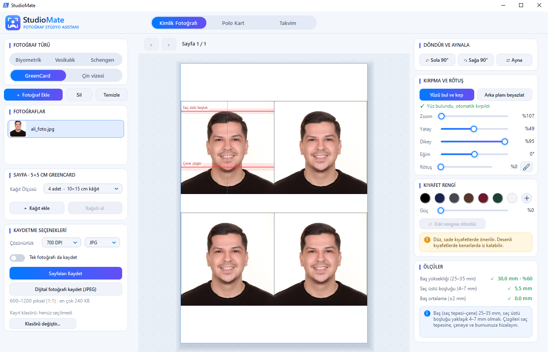Open the retouch brush (pencil) tool
Image resolution: width=548 pixels, height=352 pixels.
(x=526, y=167)
